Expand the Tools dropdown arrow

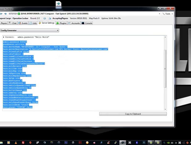pos(172,14)
